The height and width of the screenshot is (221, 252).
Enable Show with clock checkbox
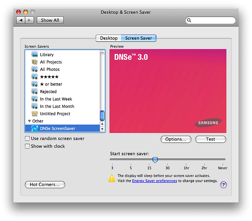pyautogui.click(x=27, y=146)
